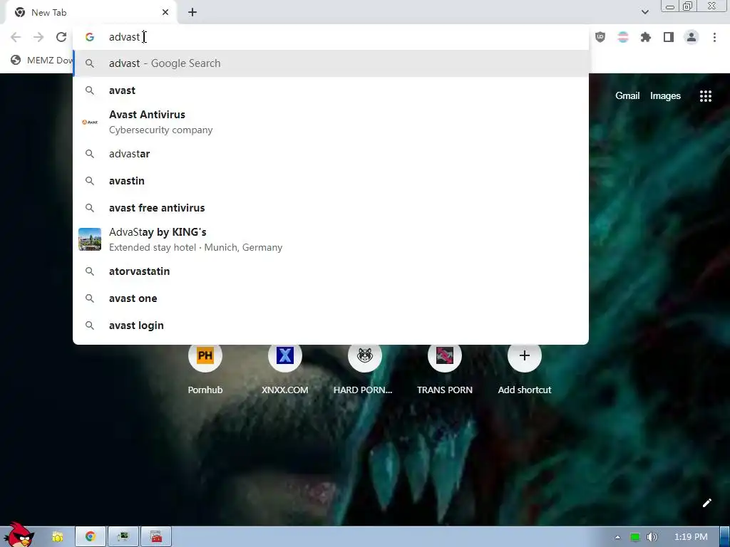The width and height of the screenshot is (730, 547).
Task: Choose the 'avast' suggestion
Action: [x=331, y=90]
